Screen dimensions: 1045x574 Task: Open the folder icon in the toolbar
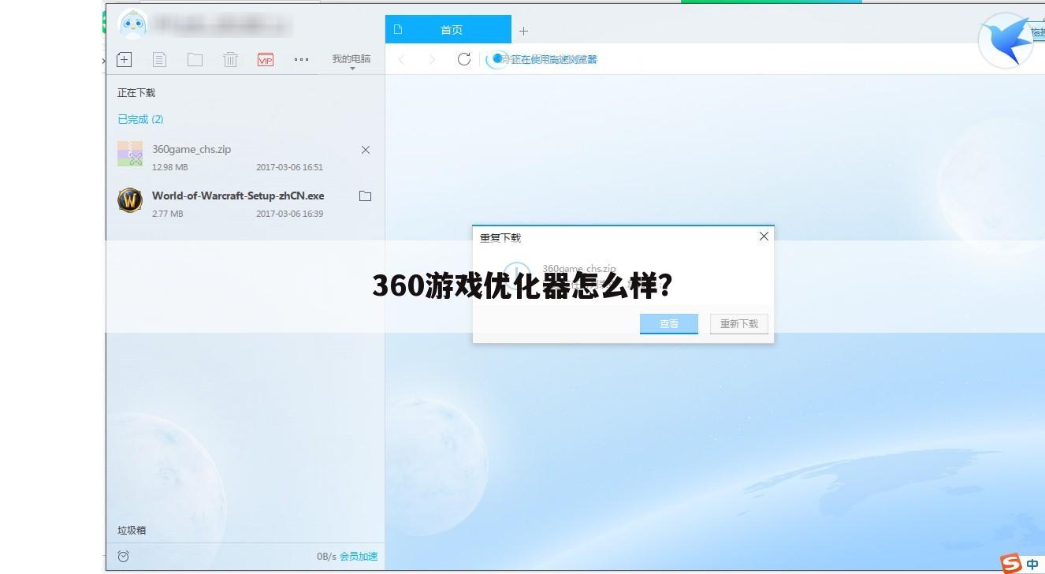point(195,59)
